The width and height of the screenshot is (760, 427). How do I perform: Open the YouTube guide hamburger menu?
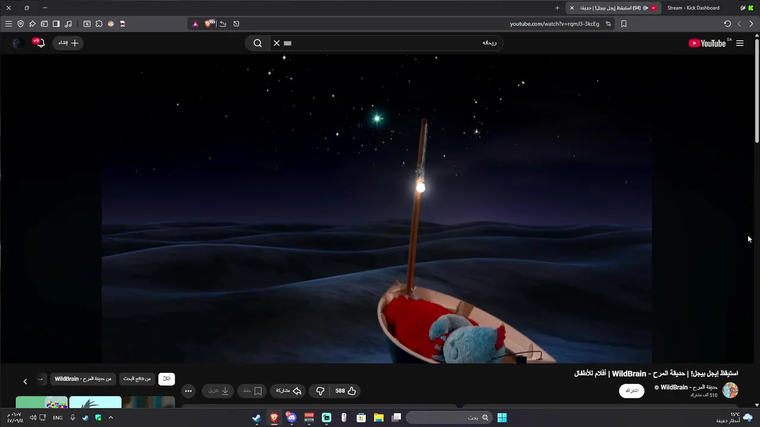point(740,43)
